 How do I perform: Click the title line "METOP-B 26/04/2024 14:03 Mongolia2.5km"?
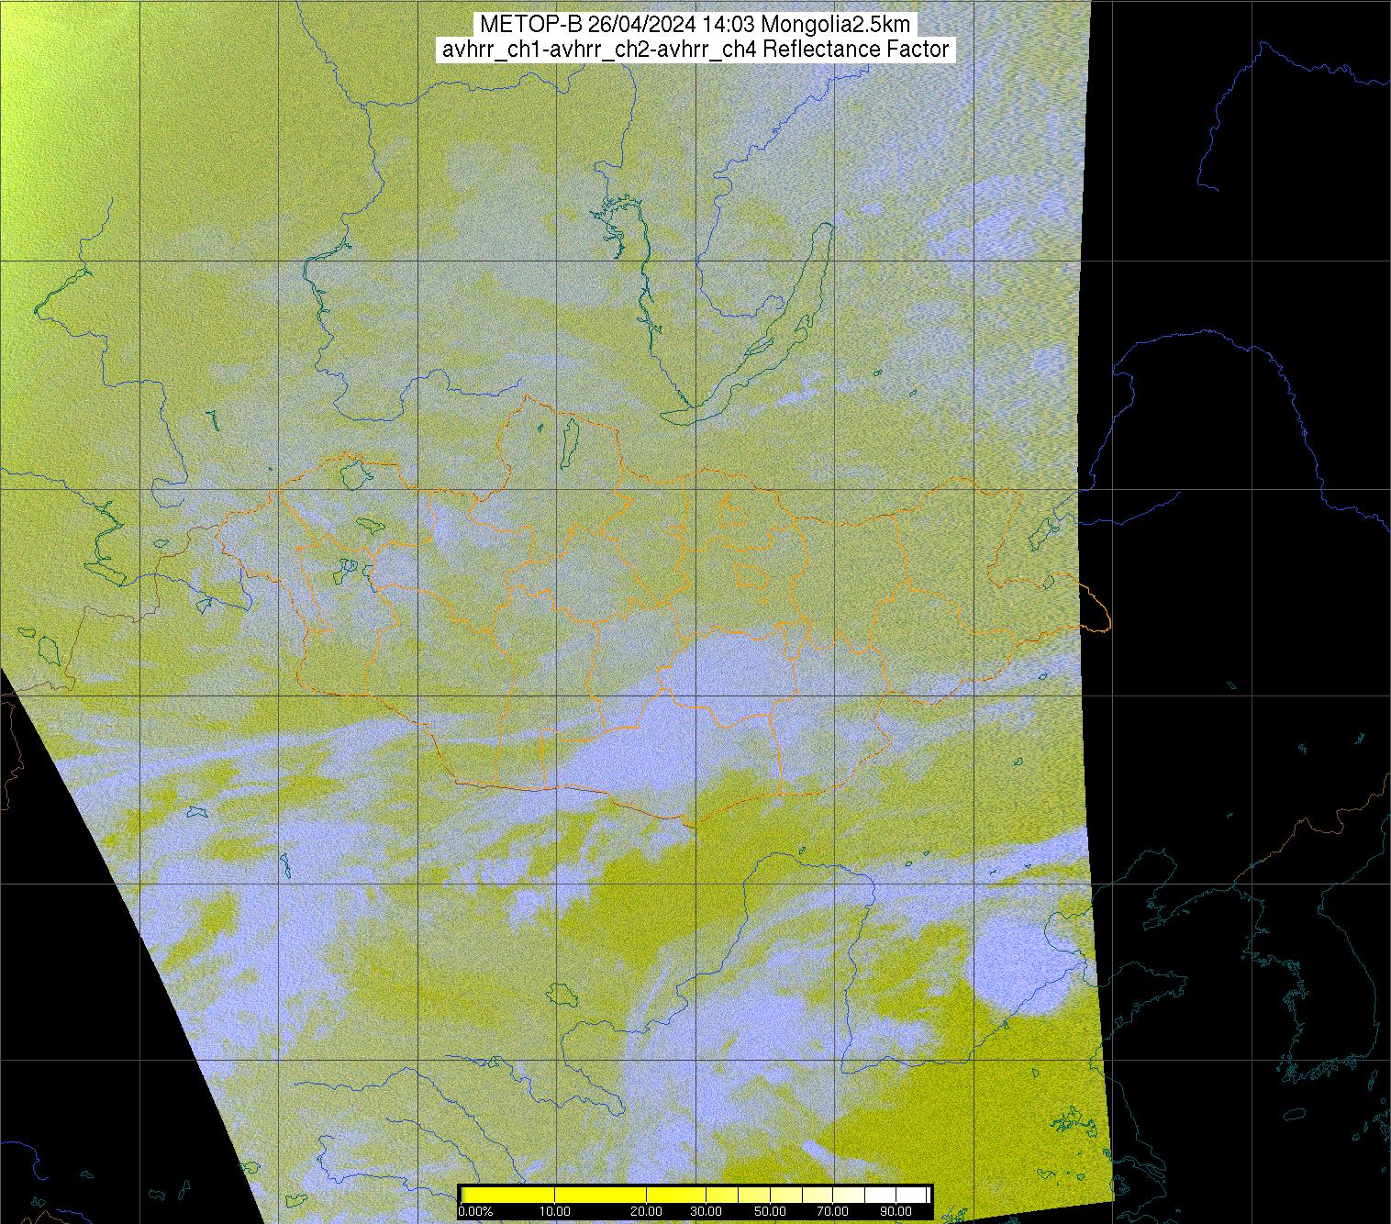[x=695, y=25]
